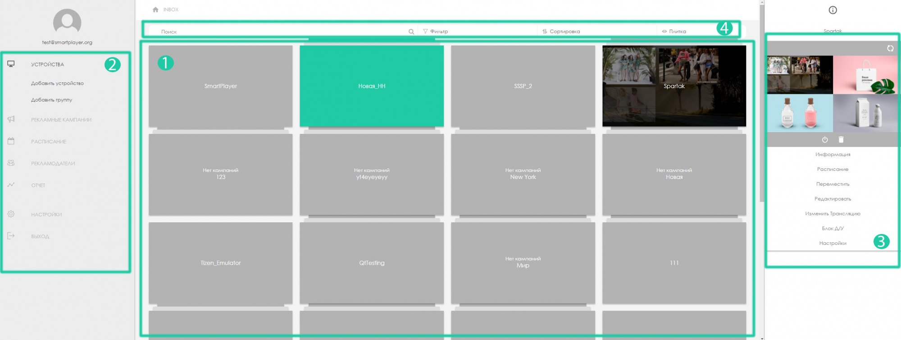Click Изменить Трансляцию in right panel
901x340 pixels.
pyautogui.click(x=833, y=214)
